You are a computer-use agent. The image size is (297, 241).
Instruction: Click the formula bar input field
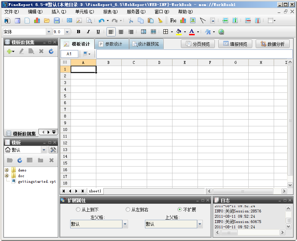(194, 54)
